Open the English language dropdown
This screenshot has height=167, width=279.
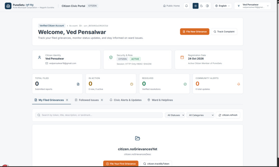223,6
